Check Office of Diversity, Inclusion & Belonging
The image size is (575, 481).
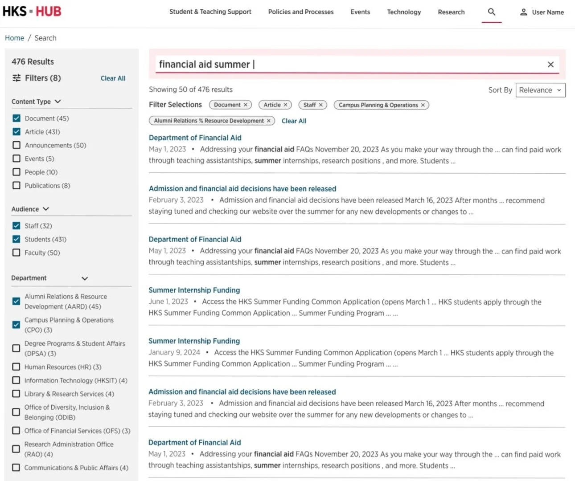[x=16, y=412]
